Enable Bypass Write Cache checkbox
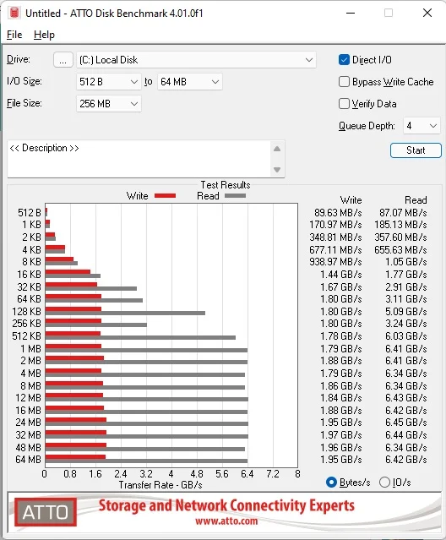446x540 pixels. tap(344, 82)
